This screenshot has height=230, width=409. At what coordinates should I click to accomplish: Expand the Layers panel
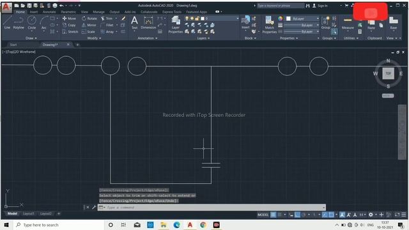(203, 38)
